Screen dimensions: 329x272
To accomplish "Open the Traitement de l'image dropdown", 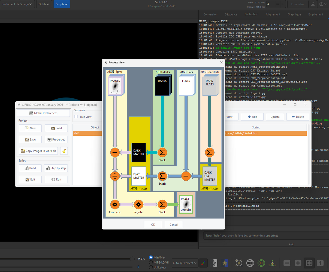I will tap(17, 4).
